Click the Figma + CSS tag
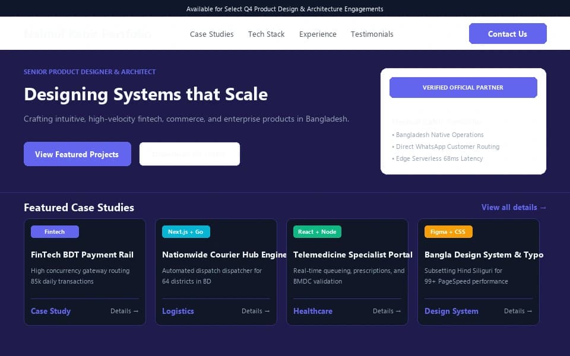This screenshot has width=570, height=356. tap(448, 232)
